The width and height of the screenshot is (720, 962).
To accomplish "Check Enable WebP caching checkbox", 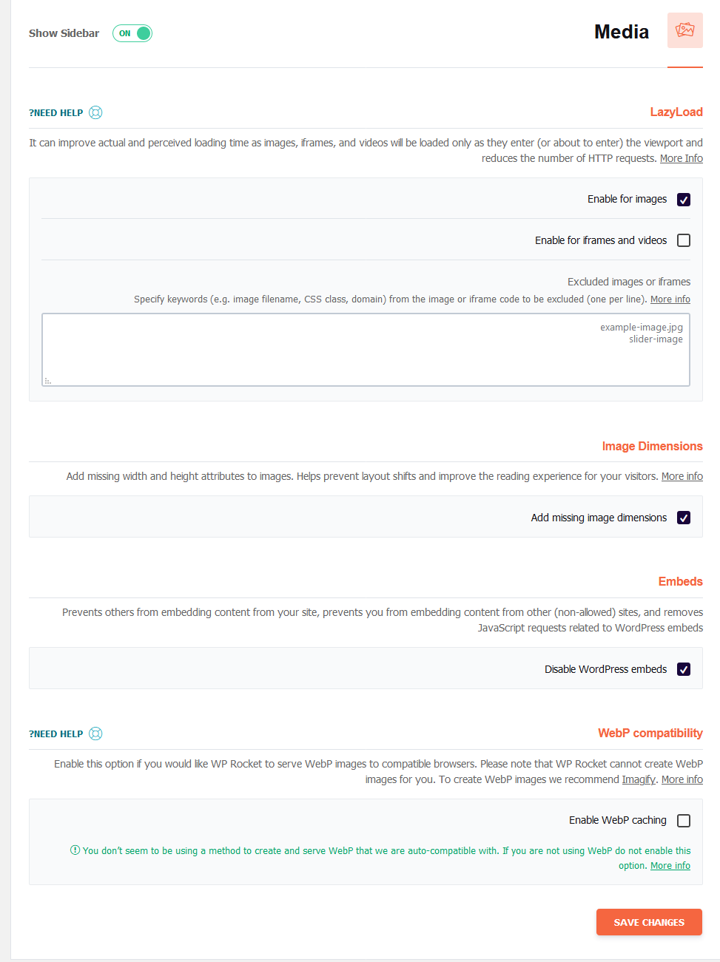I will point(684,821).
